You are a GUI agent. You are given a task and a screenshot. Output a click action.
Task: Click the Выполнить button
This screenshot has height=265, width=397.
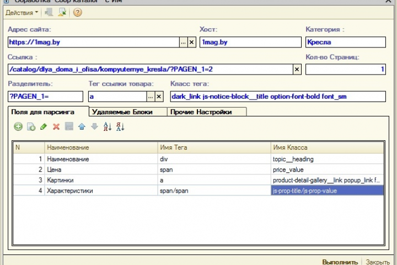[340, 261]
